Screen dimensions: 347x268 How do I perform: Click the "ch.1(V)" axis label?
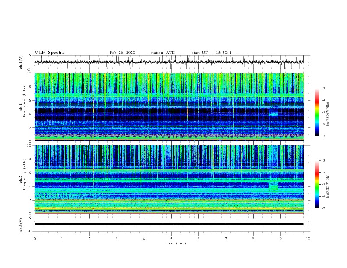21,62
